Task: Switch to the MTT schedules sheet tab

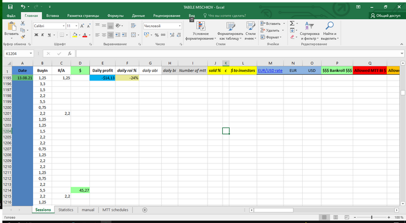Action: (115, 210)
